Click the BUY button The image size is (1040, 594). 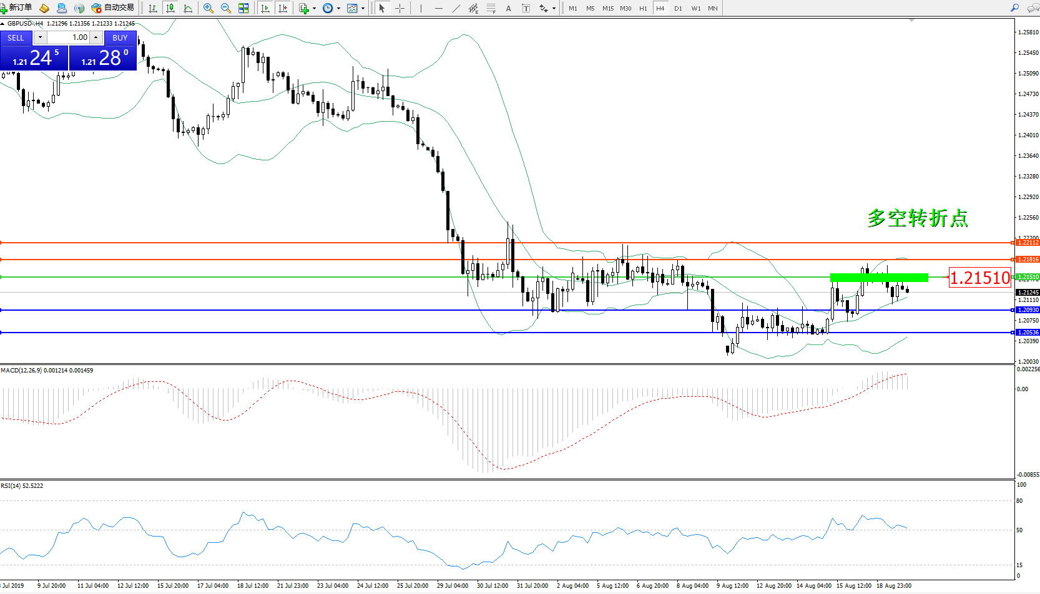[120, 37]
